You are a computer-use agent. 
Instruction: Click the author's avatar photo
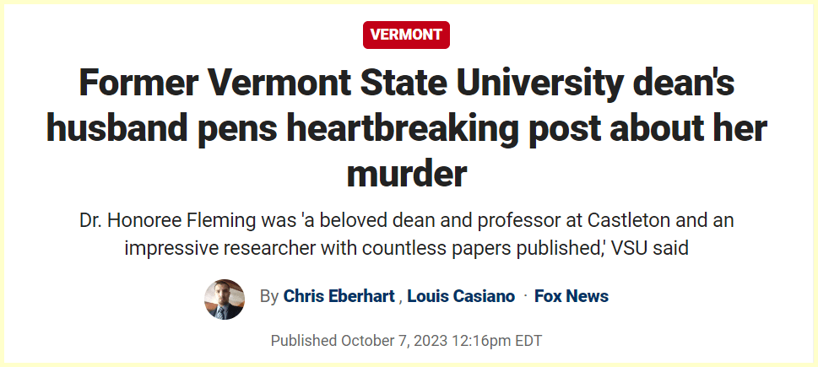point(225,299)
